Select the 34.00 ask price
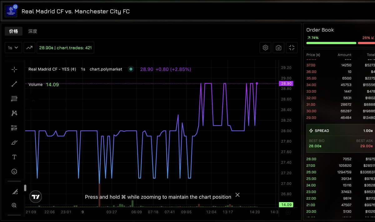Viewport: 375px width, 222px height. (311, 85)
